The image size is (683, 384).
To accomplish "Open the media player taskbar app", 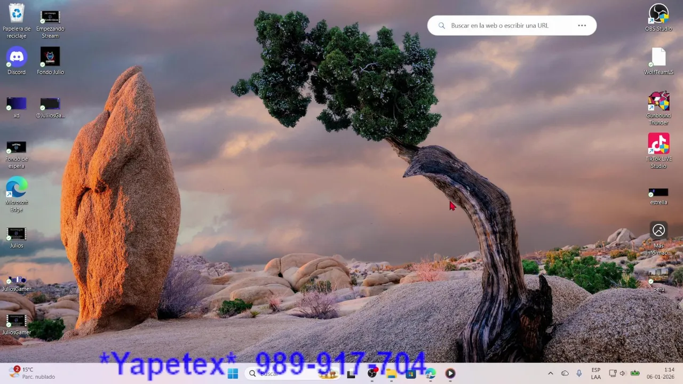I will (x=450, y=374).
